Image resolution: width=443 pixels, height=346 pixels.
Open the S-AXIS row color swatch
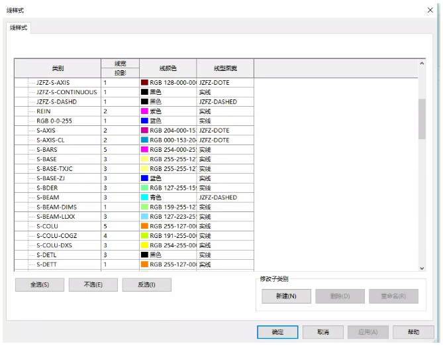[x=144, y=131]
